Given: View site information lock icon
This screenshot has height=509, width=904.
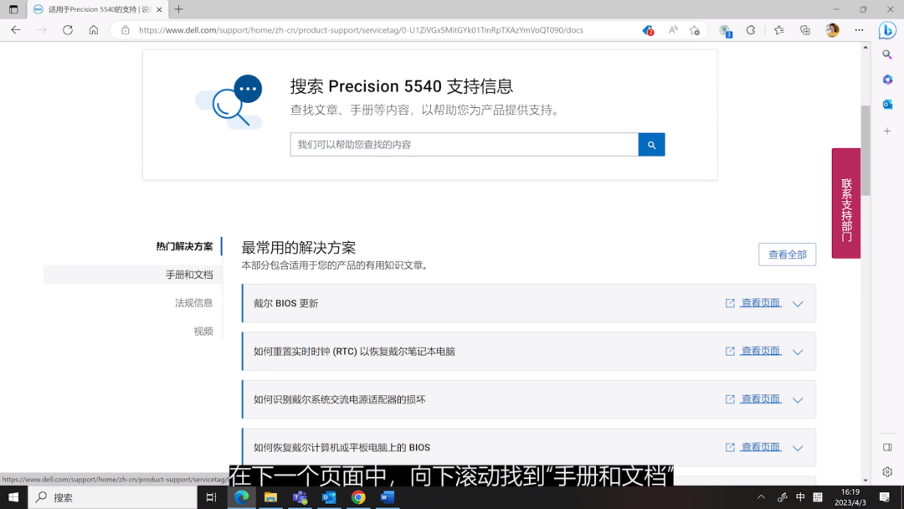Looking at the screenshot, I should click(125, 30).
